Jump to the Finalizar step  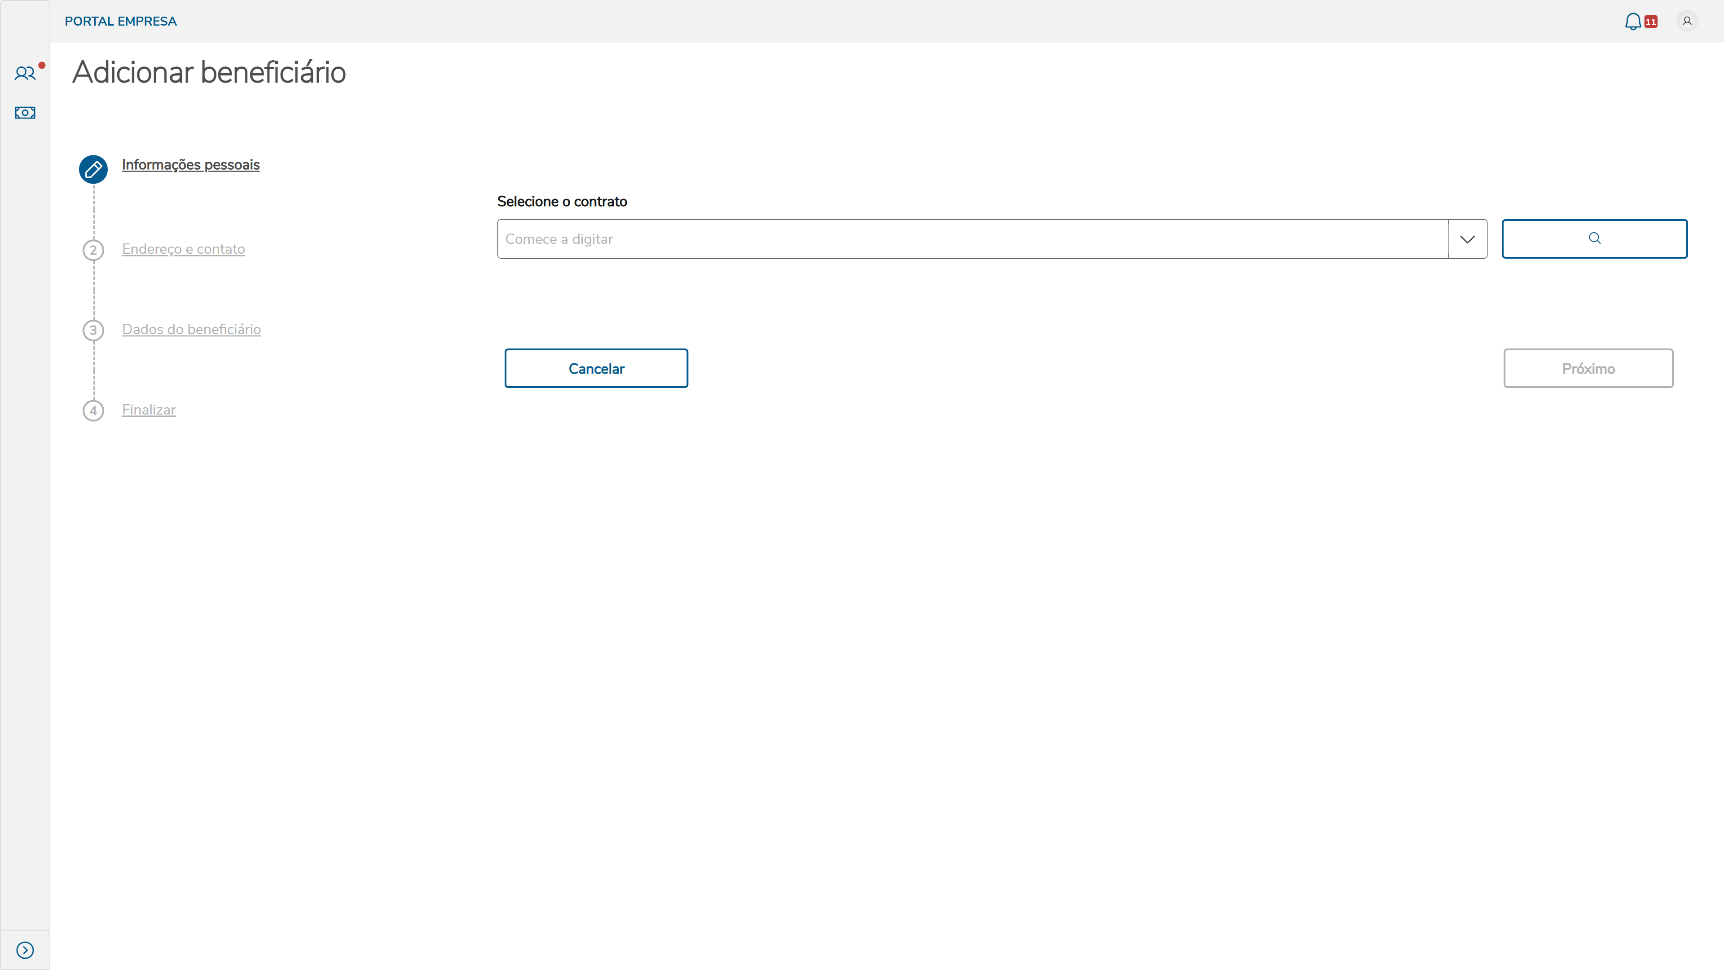[149, 410]
